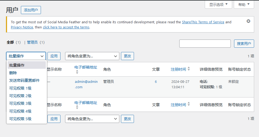Choose the Delete (删除) bulk action
This screenshot has height=137, width=259.
(27, 73)
